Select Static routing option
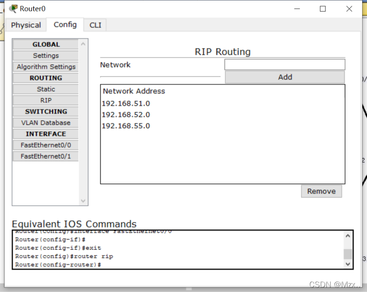Screen dimensions: 367x292 (46, 89)
